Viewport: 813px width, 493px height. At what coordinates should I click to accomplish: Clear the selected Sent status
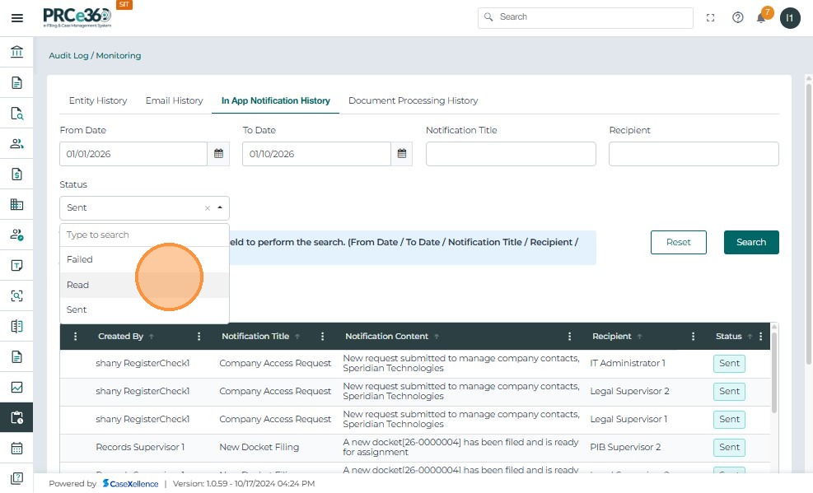pos(208,208)
